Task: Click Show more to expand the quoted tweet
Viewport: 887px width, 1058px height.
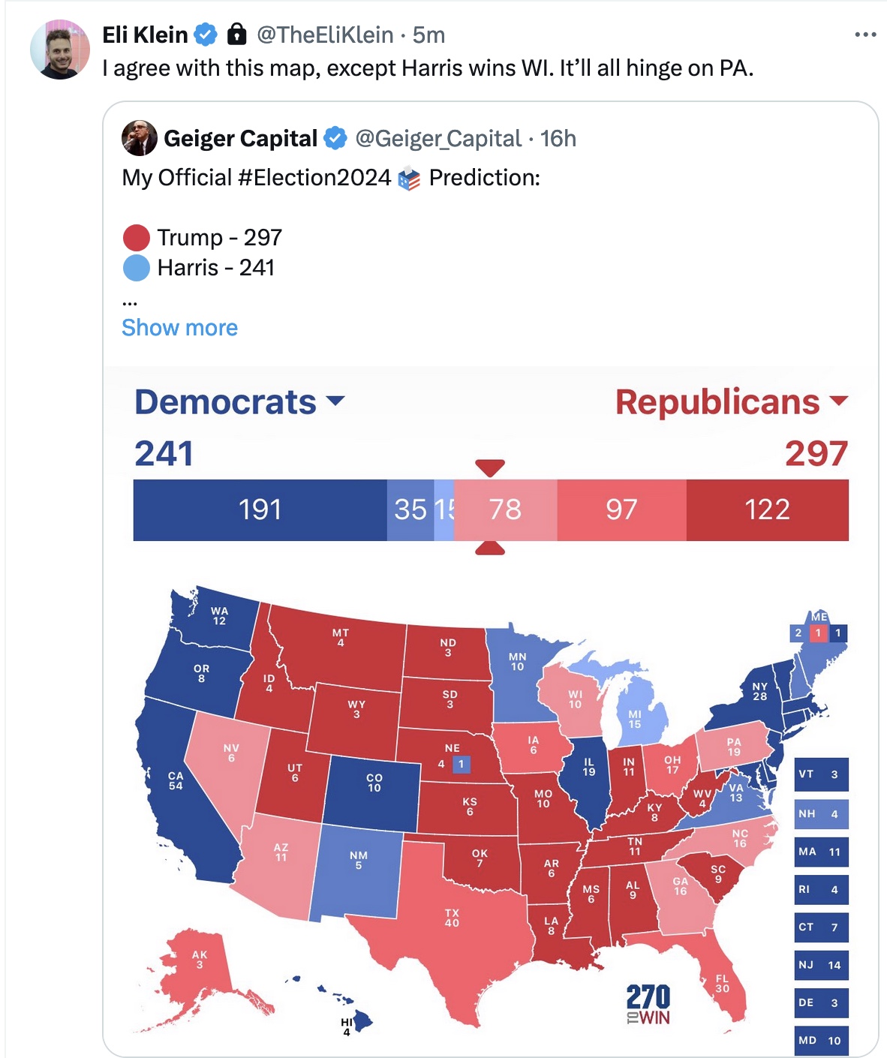Action: pyautogui.click(x=179, y=328)
